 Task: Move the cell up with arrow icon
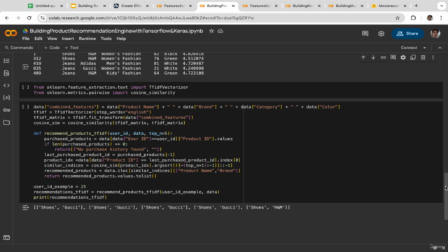(363, 57)
